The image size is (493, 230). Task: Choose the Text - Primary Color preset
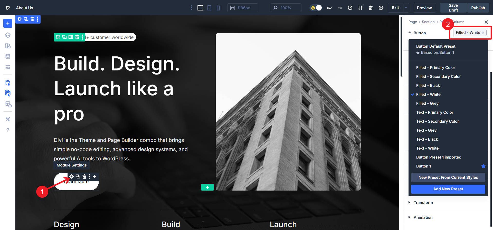(x=434, y=112)
